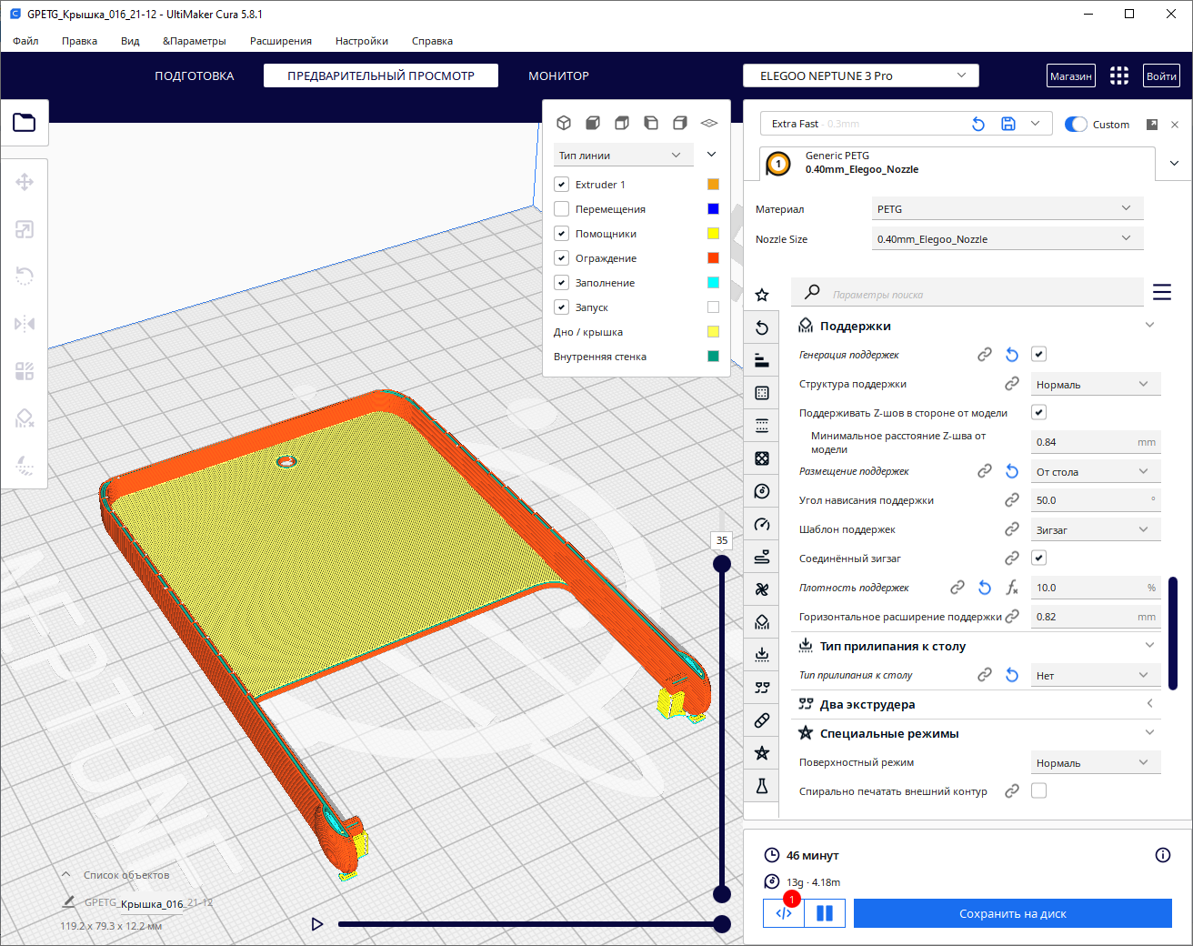Screen dimensions: 1193x946
Task: Click the favorites star category icon
Action: pyautogui.click(x=762, y=295)
